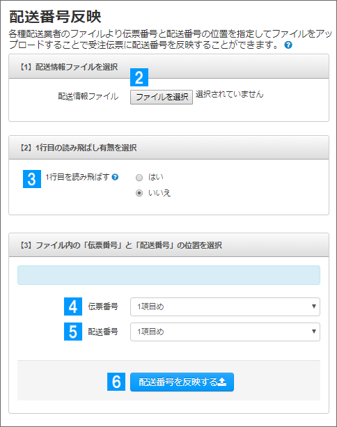The image size is (337, 427).
Task: Select the いいえ radio button
Action: click(x=139, y=193)
